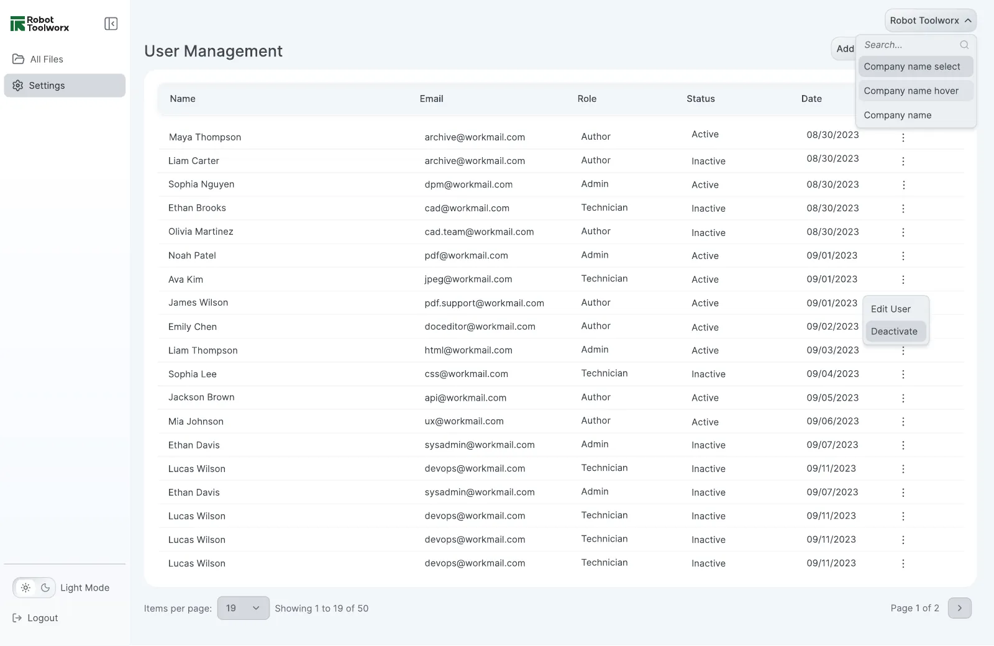Viewport: 994px width, 646px height.
Task: Click the Role column header
Action: [586, 99]
